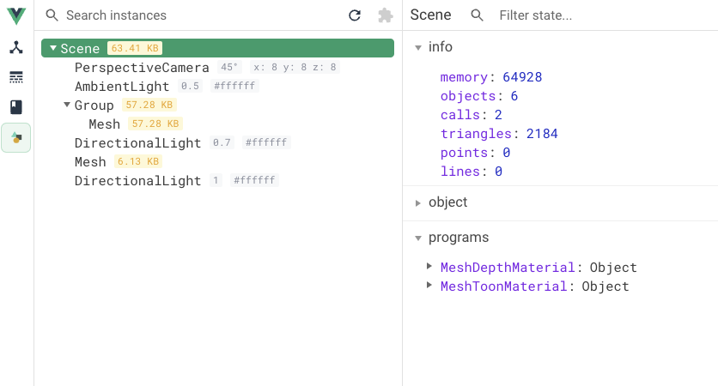Click the Vue logo icon

tap(16, 15)
